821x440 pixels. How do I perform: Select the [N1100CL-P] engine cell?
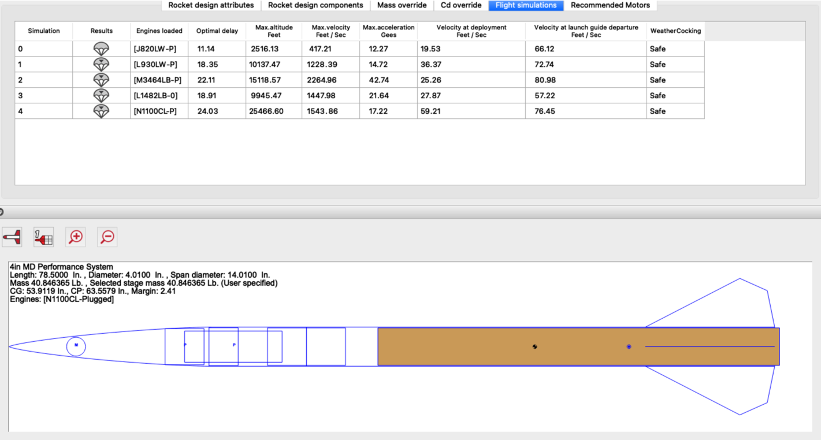click(159, 111)
